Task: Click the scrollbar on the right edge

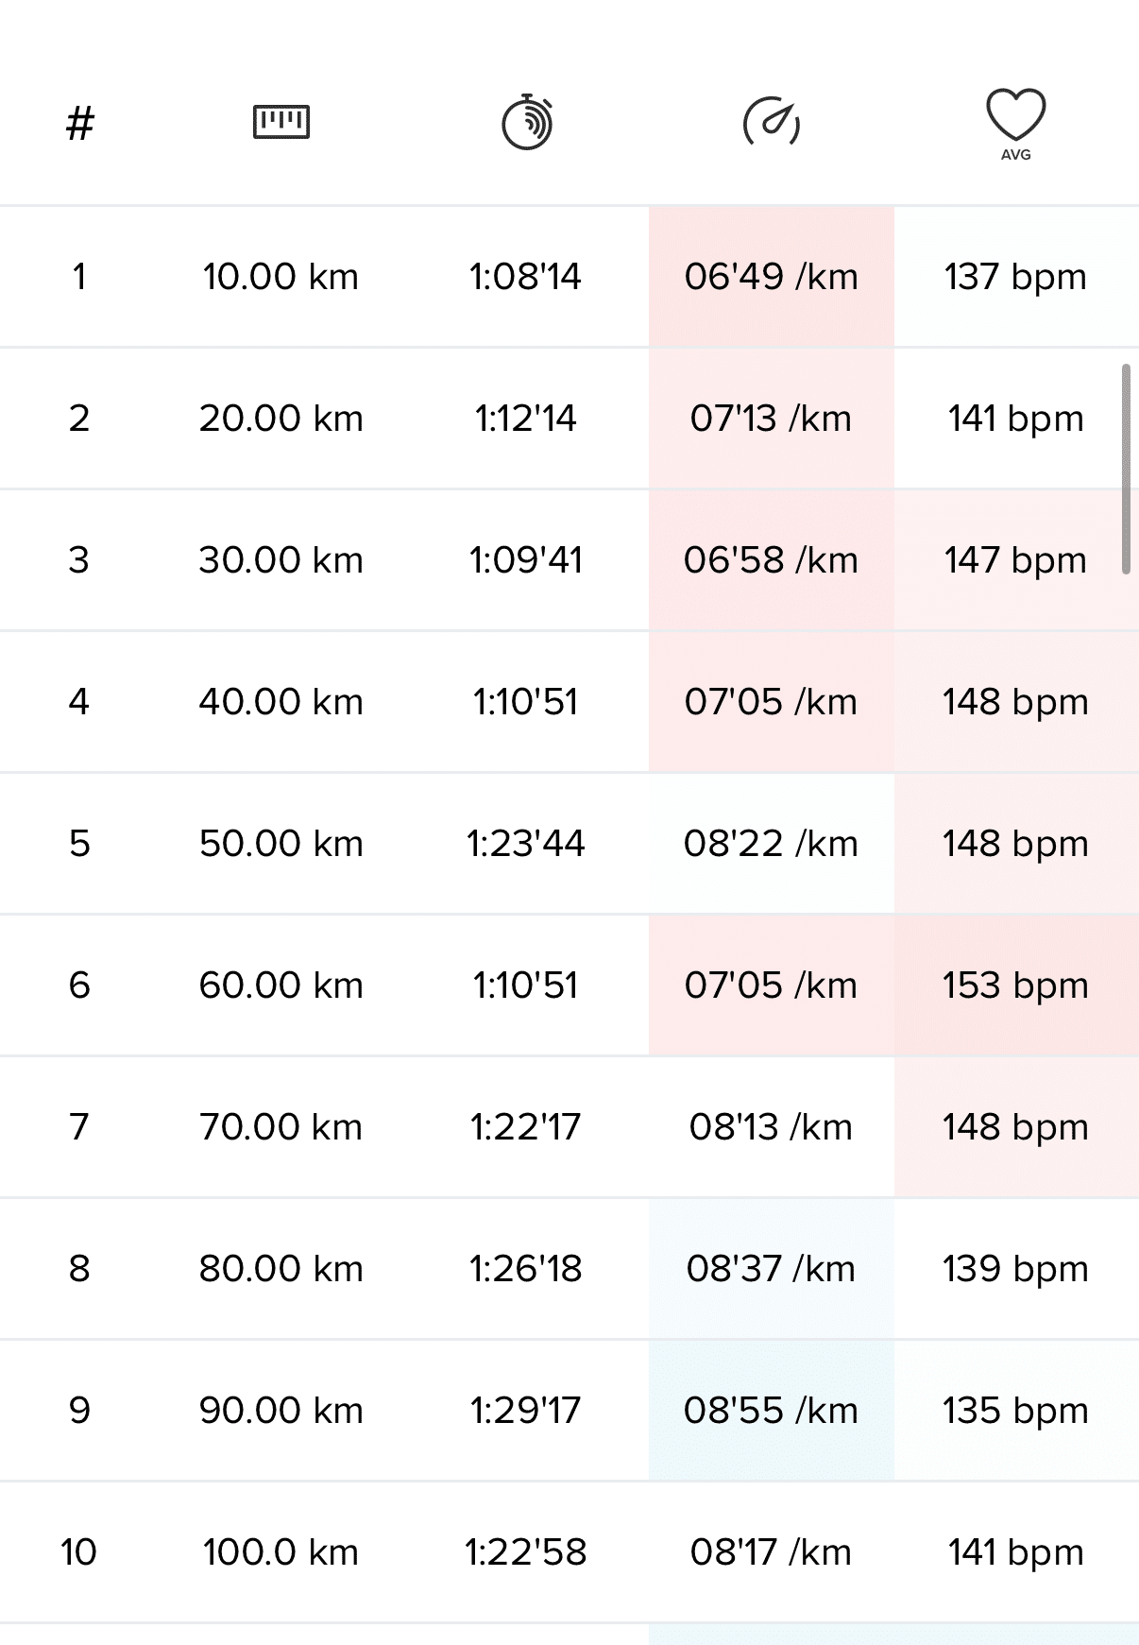Action: pyautogui.click(x=1126, y=469)
